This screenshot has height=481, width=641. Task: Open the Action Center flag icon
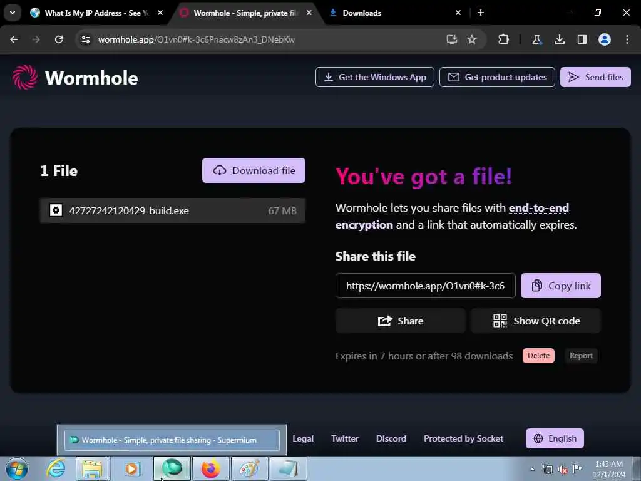[577, 468]
